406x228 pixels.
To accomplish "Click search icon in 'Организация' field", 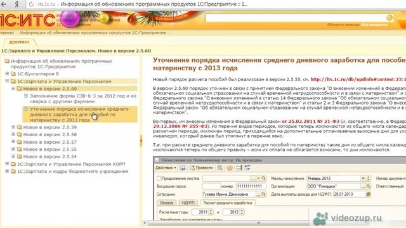I will point(368,186).
